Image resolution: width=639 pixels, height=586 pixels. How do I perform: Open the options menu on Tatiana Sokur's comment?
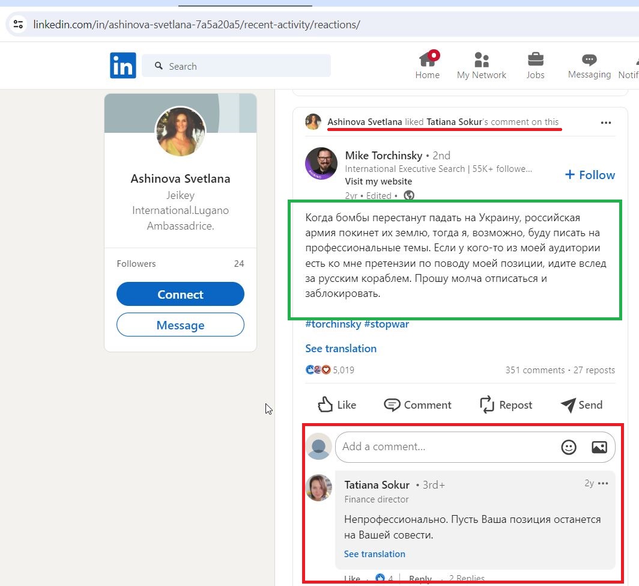[603, 483]
